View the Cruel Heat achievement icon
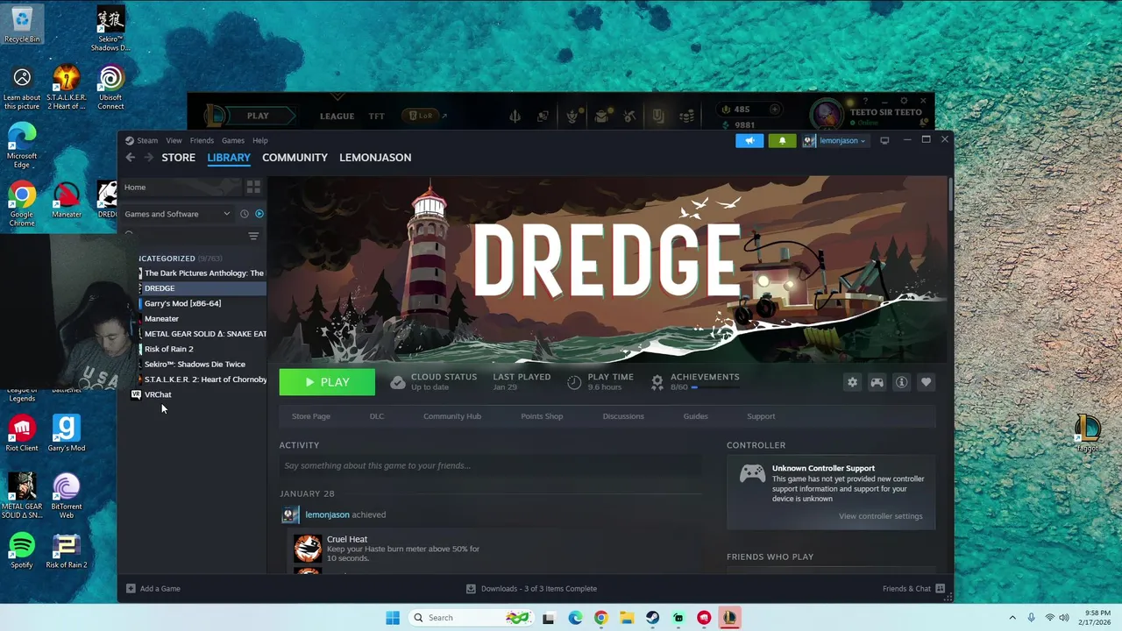 tap(308, 548)
